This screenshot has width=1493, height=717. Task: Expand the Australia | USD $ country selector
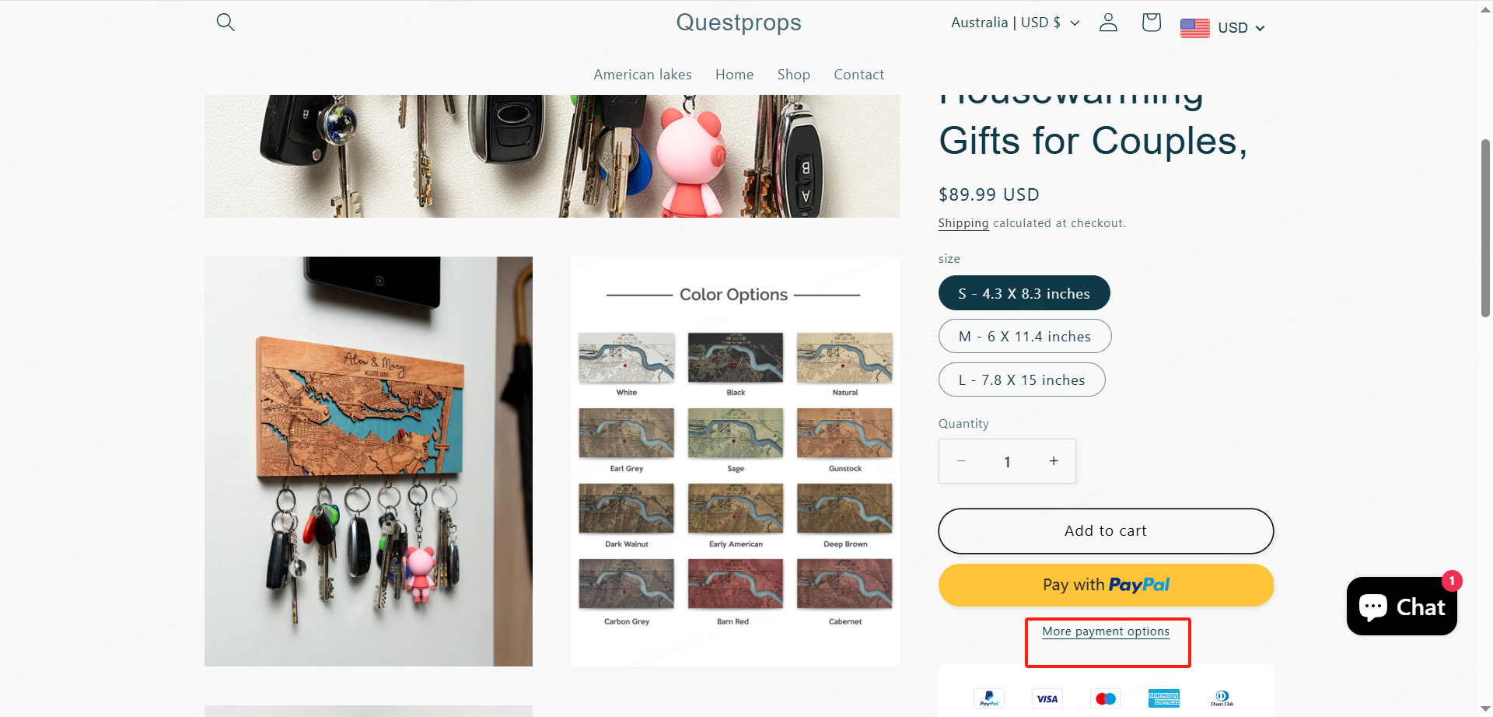1014,23
